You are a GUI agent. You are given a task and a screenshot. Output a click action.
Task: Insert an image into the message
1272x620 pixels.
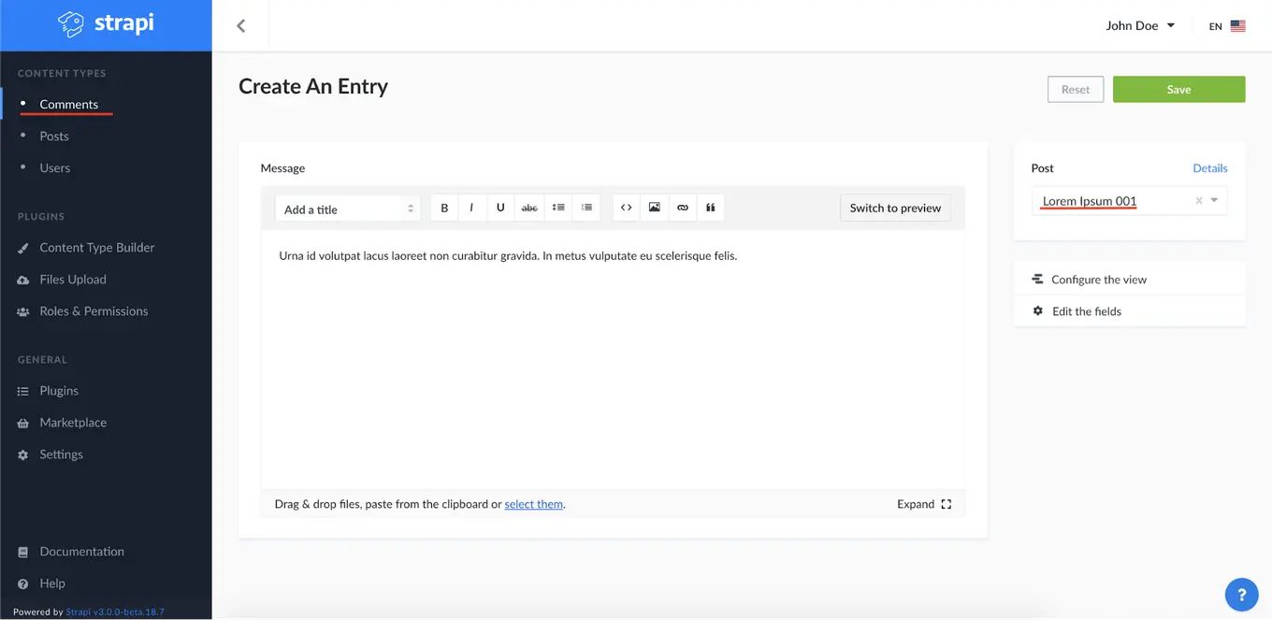click(x=654, y=207)
